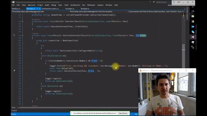Open the Output panel tab
Screen dimensions: 207x116
(x=14, y=111)
